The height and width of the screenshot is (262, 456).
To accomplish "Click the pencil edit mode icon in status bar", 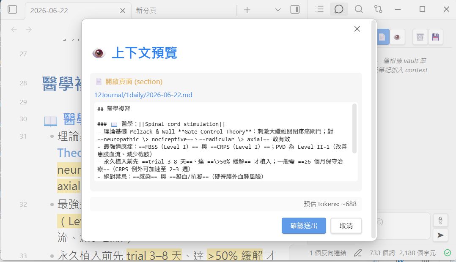I will (x=358, y=253).
